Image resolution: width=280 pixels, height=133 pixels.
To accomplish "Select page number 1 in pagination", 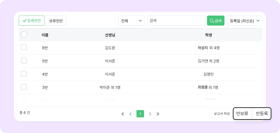I will tap(140, 114).
